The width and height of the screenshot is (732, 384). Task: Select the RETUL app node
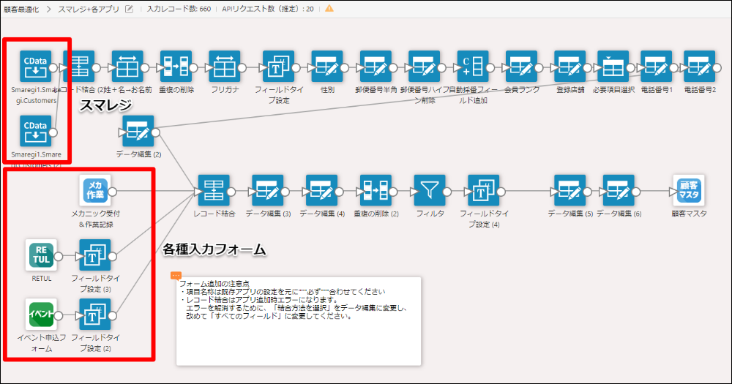(41, 255)
